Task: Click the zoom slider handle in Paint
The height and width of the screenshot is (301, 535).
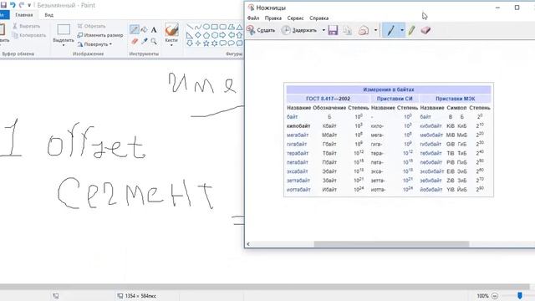Action: click(519, 295)
